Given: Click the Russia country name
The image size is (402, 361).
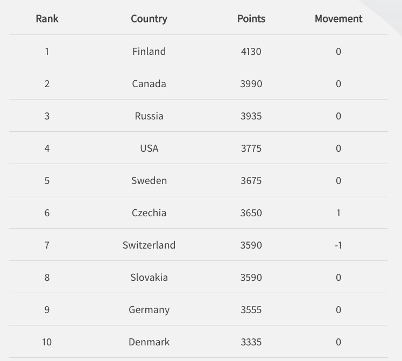Looking at the screenshot, I should point(149,116).
